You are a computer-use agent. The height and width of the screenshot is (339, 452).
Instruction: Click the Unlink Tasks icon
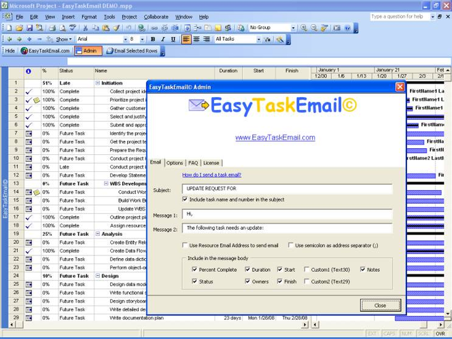coord(164,28)
